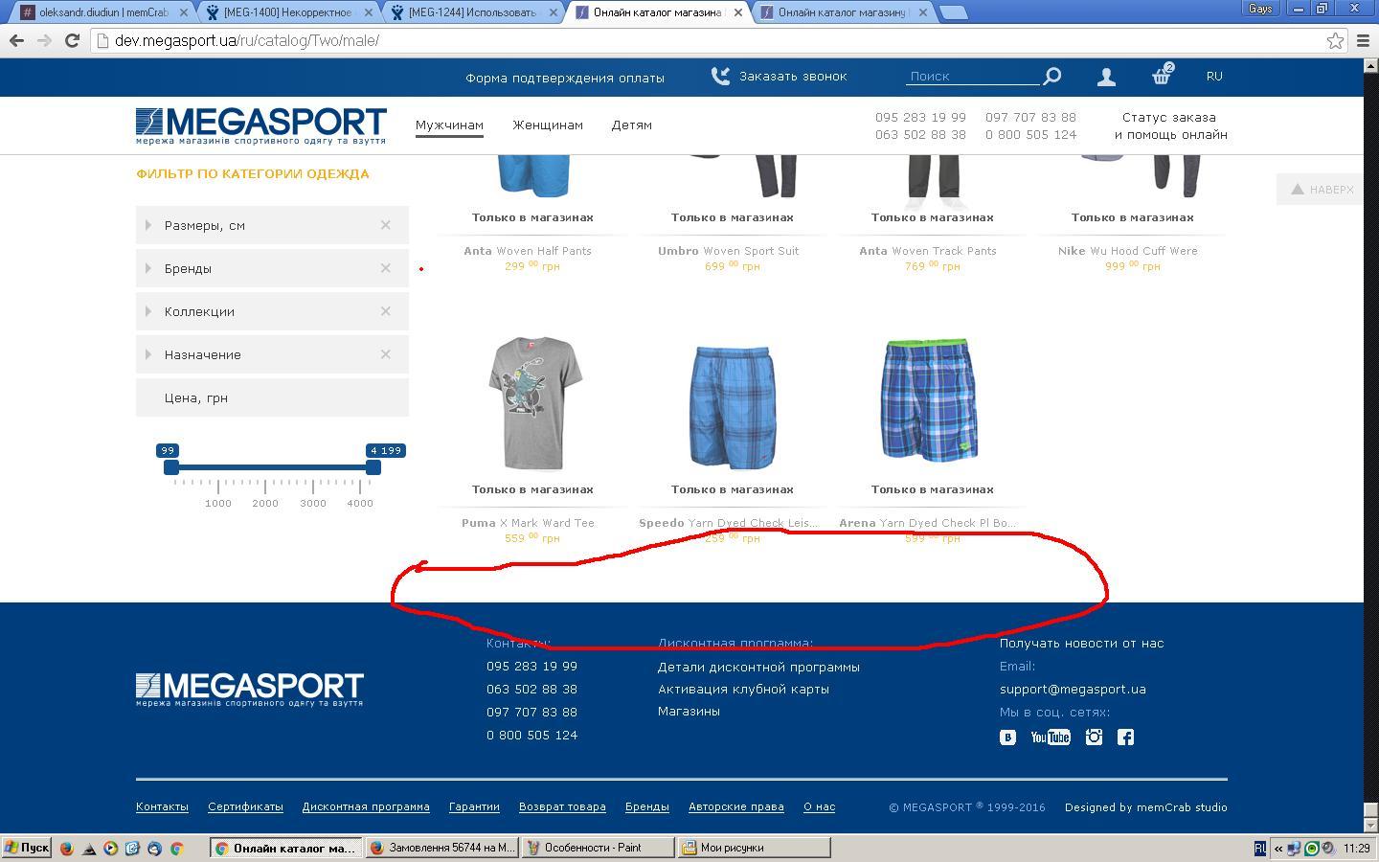The width and height of the screenshot is (1379, 862).
Task: Click the Facebook icon in footer
Action: (x=1125, y=737)
